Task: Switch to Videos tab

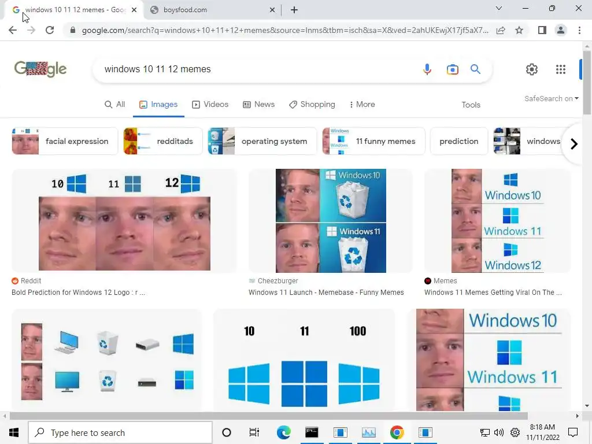Action: 210,105
